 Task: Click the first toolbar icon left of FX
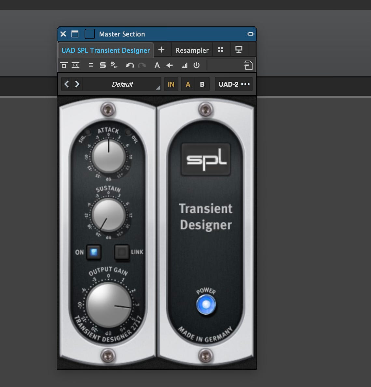pos(63,65)
